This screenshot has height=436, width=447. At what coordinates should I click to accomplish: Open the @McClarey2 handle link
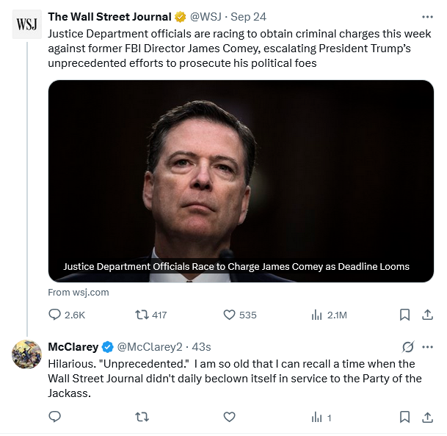point(149,347)
